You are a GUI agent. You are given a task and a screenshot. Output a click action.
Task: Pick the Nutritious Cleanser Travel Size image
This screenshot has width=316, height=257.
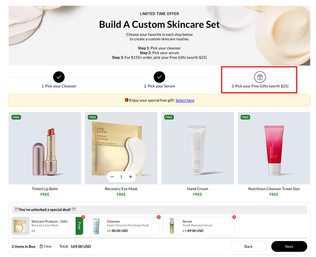pyautogui.click(x=274, y=148)
